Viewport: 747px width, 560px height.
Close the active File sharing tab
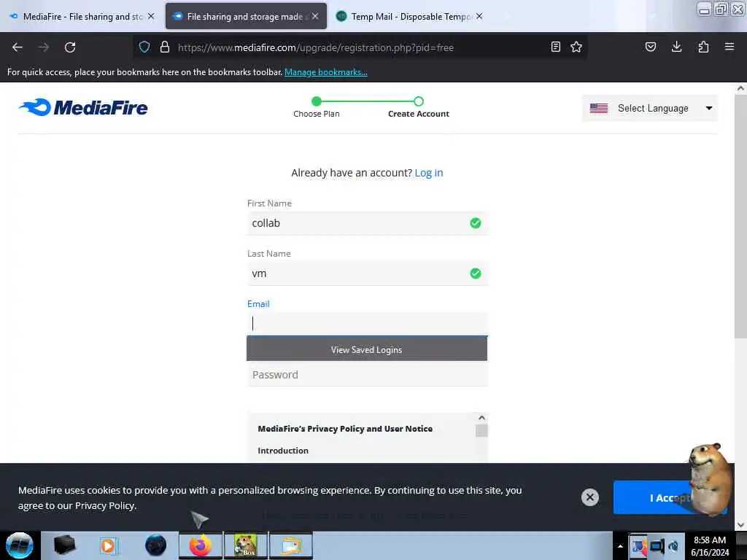click(x=315, y=16)
